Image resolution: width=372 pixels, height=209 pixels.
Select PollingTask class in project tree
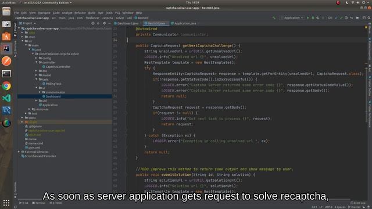pos(52,84)
